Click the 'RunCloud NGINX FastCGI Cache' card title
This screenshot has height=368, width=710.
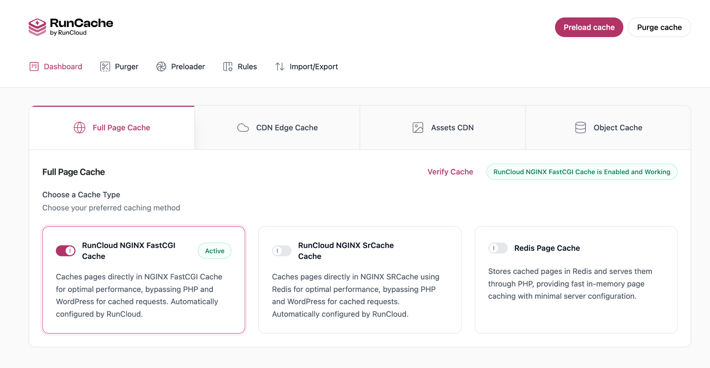[129, 251]
